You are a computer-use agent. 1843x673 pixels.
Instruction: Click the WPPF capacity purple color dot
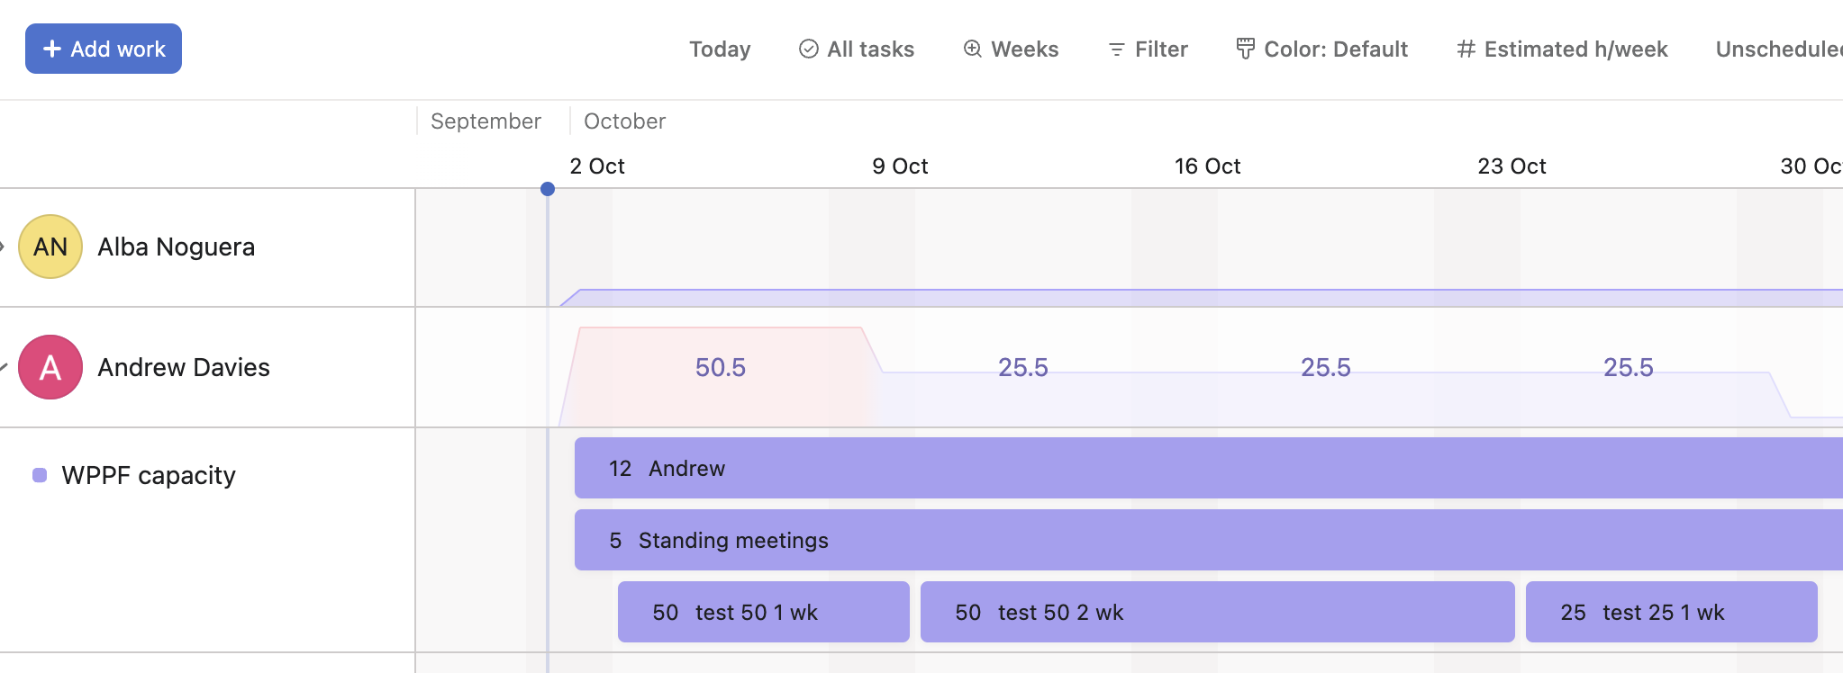point(40,475)
